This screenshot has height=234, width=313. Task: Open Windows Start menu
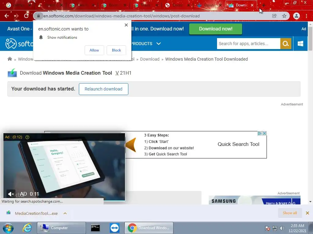(8, 228)
